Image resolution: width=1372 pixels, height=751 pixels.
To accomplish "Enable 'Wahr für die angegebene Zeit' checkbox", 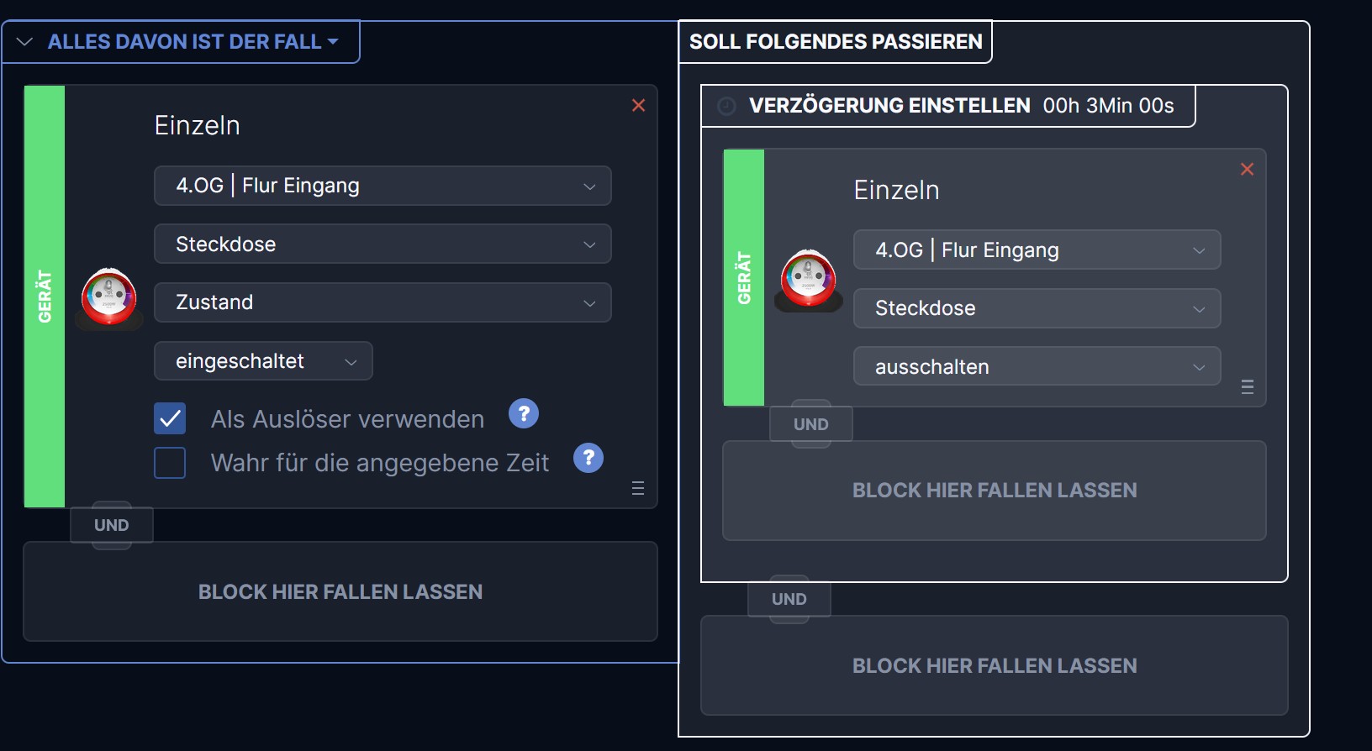I will [x=170, y=463].
